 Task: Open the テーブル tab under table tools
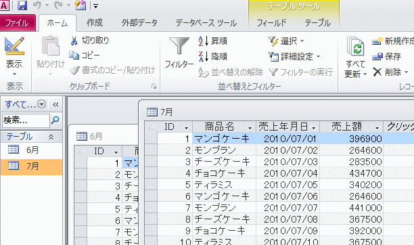(x=318, y=23)
